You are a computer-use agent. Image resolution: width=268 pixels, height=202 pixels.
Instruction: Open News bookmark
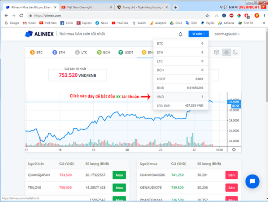click(x=101, y=23)
